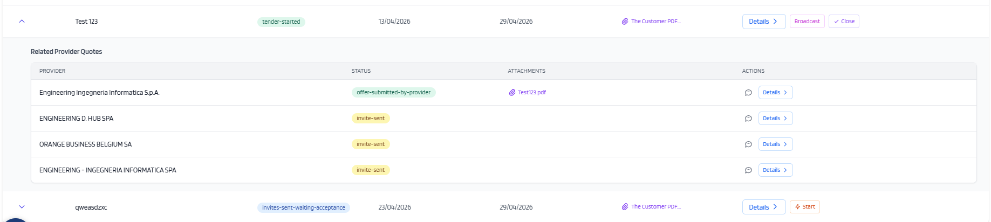991x222 pixels.
Task: Click the invites-sent-waiting-acceptance status badge
Action: [304, 207]
